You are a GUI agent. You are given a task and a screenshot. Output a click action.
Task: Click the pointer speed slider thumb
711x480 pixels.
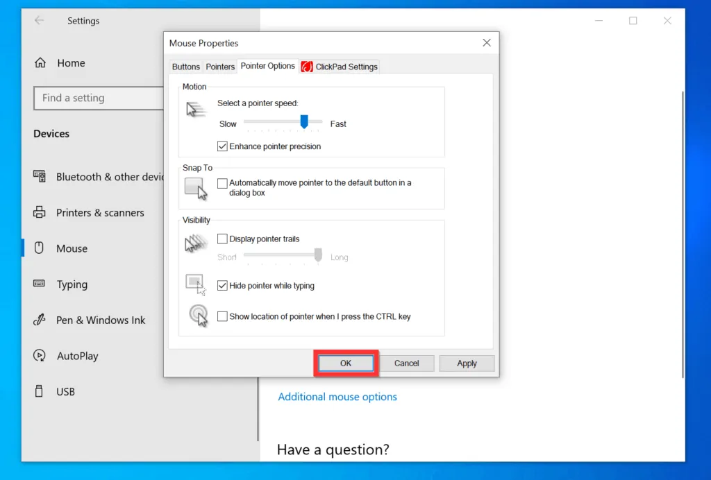click(x=304, y=122)
